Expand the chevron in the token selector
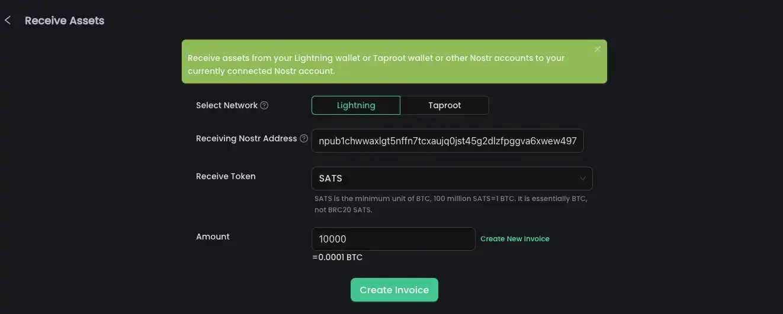The height and width of the screenshot is (314, 783). point(583,179)
